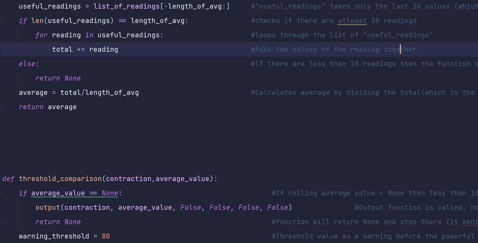The height and width of the screenshot is (243, 478).
Task: Click the 'output' function call
Action: tap(48, 208)
